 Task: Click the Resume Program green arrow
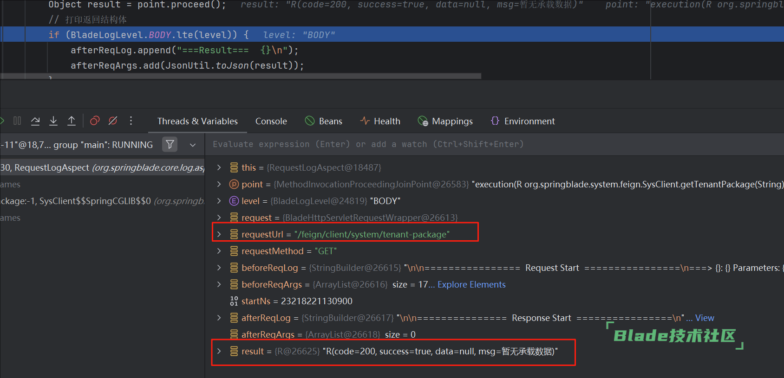point(2,121)
